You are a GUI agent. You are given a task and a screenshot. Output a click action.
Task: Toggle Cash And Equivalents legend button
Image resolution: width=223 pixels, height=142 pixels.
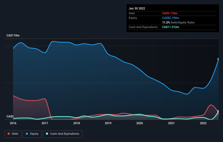[62, 134]
